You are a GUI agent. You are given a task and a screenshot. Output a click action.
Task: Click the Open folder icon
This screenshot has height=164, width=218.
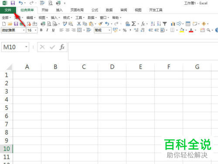click(x=10, y=24)
